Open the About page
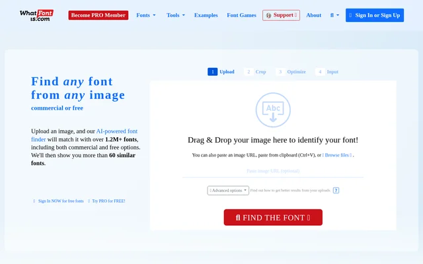This screenshot has width=423, height=264. pyautogui.click(x=313, y=15)
